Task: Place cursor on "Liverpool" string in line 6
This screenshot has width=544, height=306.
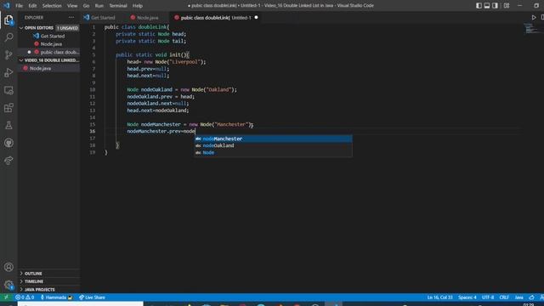Action: click(185, 62)
